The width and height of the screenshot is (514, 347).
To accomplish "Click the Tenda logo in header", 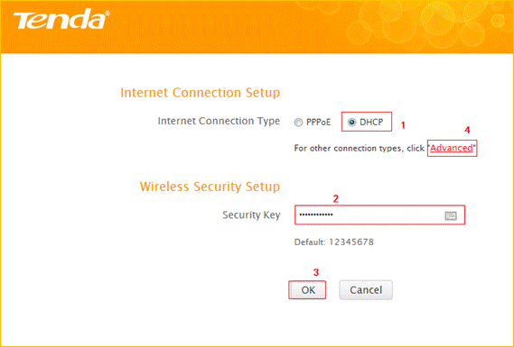I will coord(61,20).
